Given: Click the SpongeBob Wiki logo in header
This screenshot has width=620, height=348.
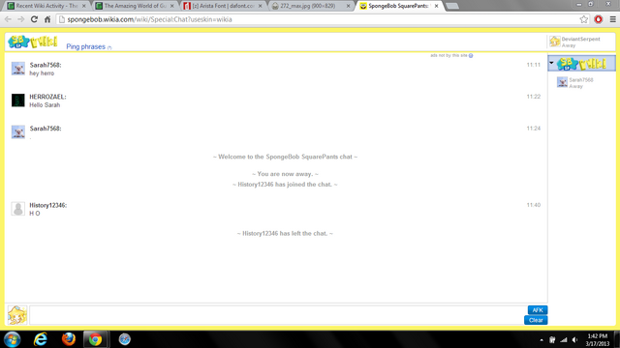Looking at the screenshot, I should (x=32, y=42).
